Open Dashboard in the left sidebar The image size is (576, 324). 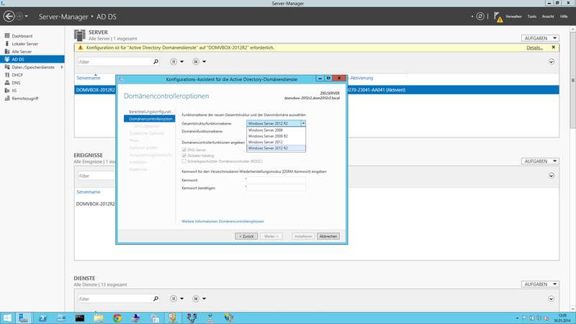coord(22,35)
